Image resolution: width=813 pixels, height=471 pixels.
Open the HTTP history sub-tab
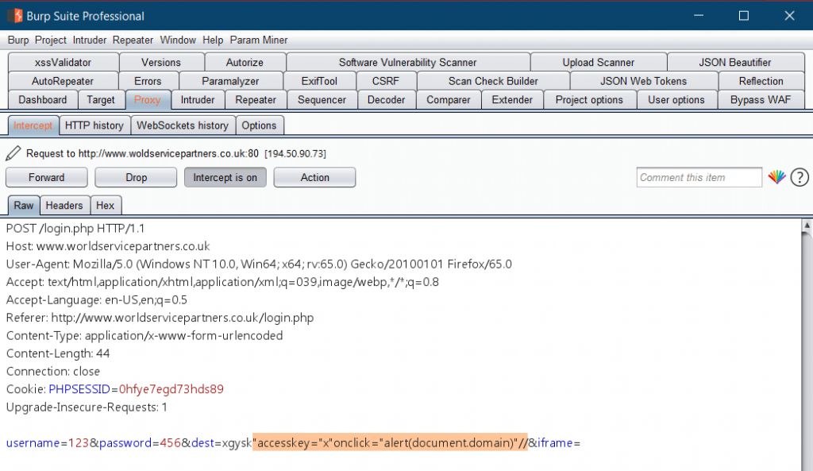[94, 125]
